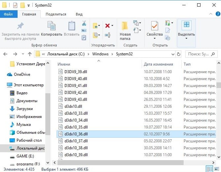Click the Properties checkmark icon
This screenshot has width=221, height=172.
point(155,26)
